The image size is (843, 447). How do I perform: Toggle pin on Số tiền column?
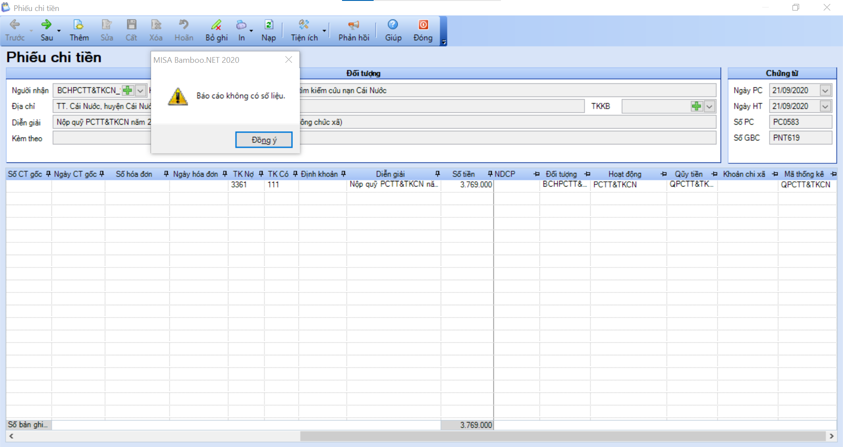[x=490, y=174]
